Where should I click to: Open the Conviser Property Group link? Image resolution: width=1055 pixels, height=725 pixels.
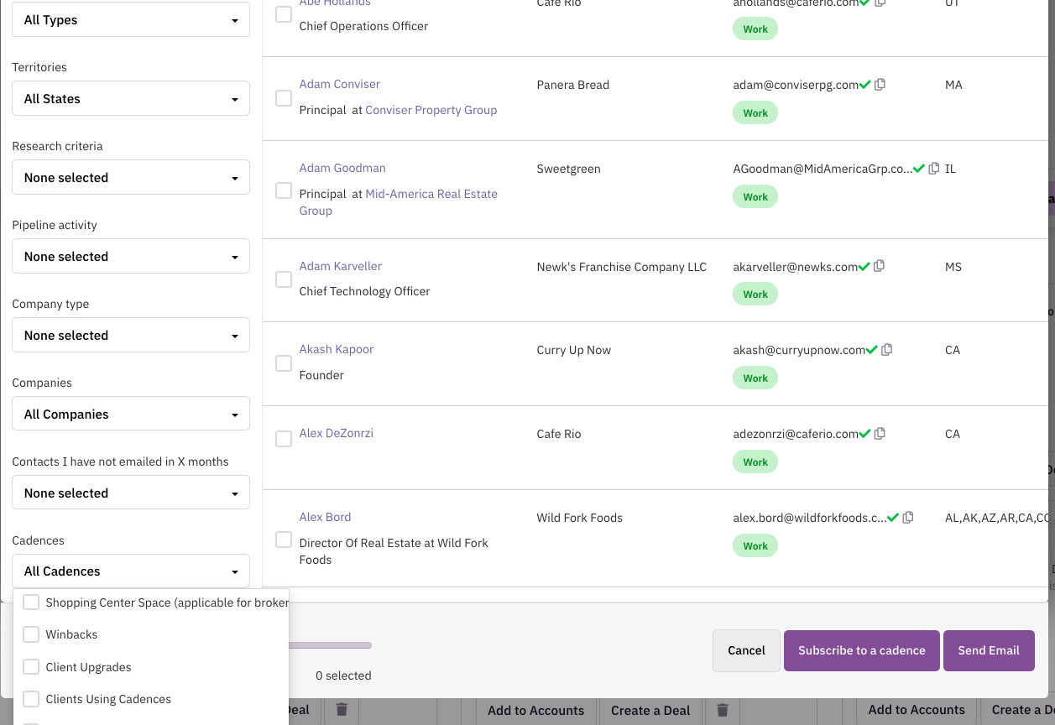click(x=431, y=110)
